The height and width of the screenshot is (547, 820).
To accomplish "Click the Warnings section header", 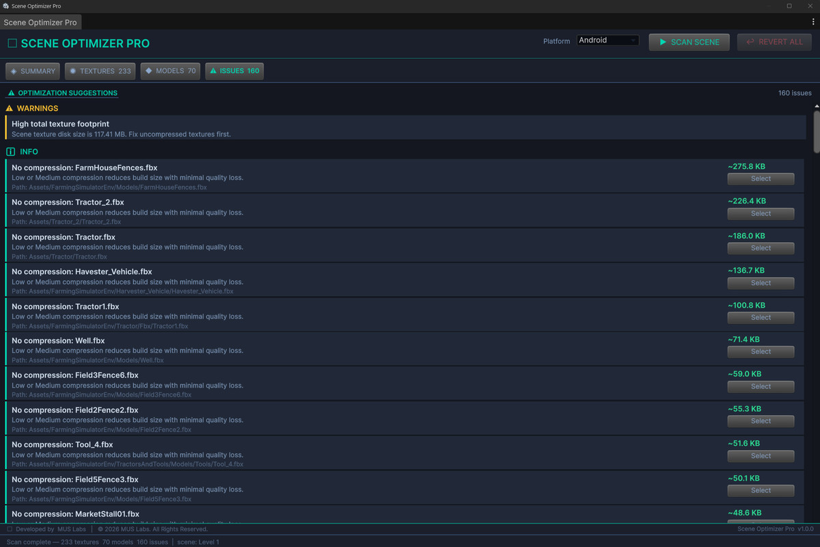I will click(x=32, y=108).
